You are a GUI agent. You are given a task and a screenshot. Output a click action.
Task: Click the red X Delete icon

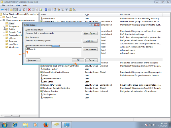tap(29, 10)
